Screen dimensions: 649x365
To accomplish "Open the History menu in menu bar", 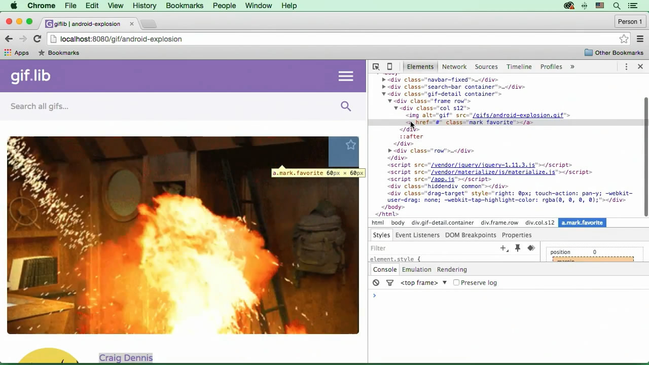I will pyautogui.click(x=145, y=6).
